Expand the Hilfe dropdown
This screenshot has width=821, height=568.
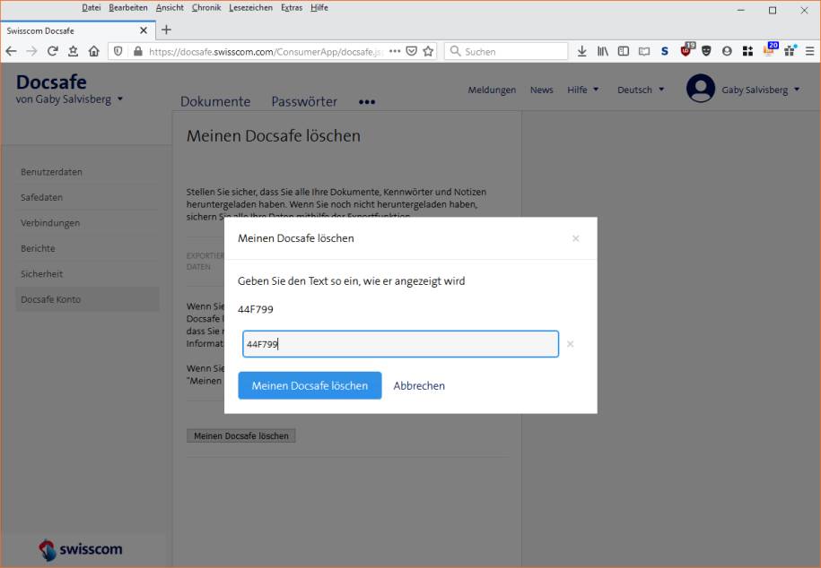pyautogui.click(x=582, y=90)
